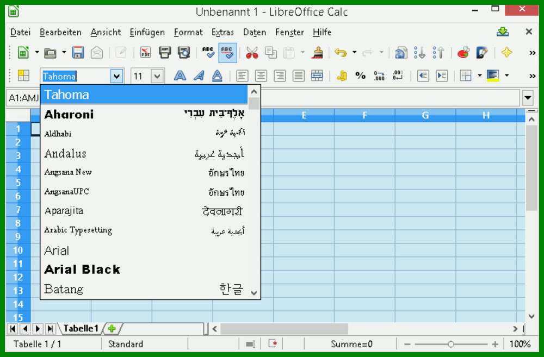
Task: Align cell content right
Action: (x=280, y=76)
